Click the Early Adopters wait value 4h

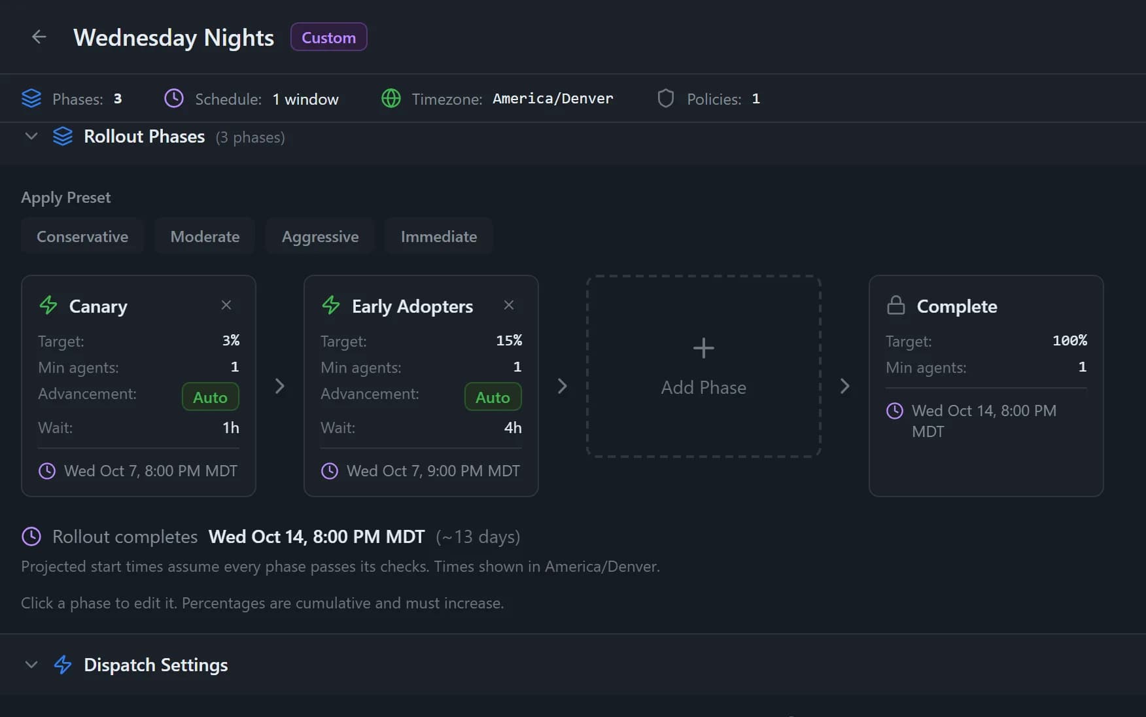513,428
